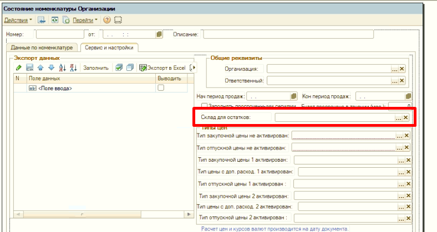Click the uncheck-all boxes icon

[x=130, y=68]
